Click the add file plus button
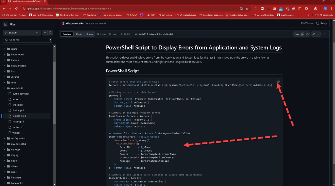 (x=44, y=33)
